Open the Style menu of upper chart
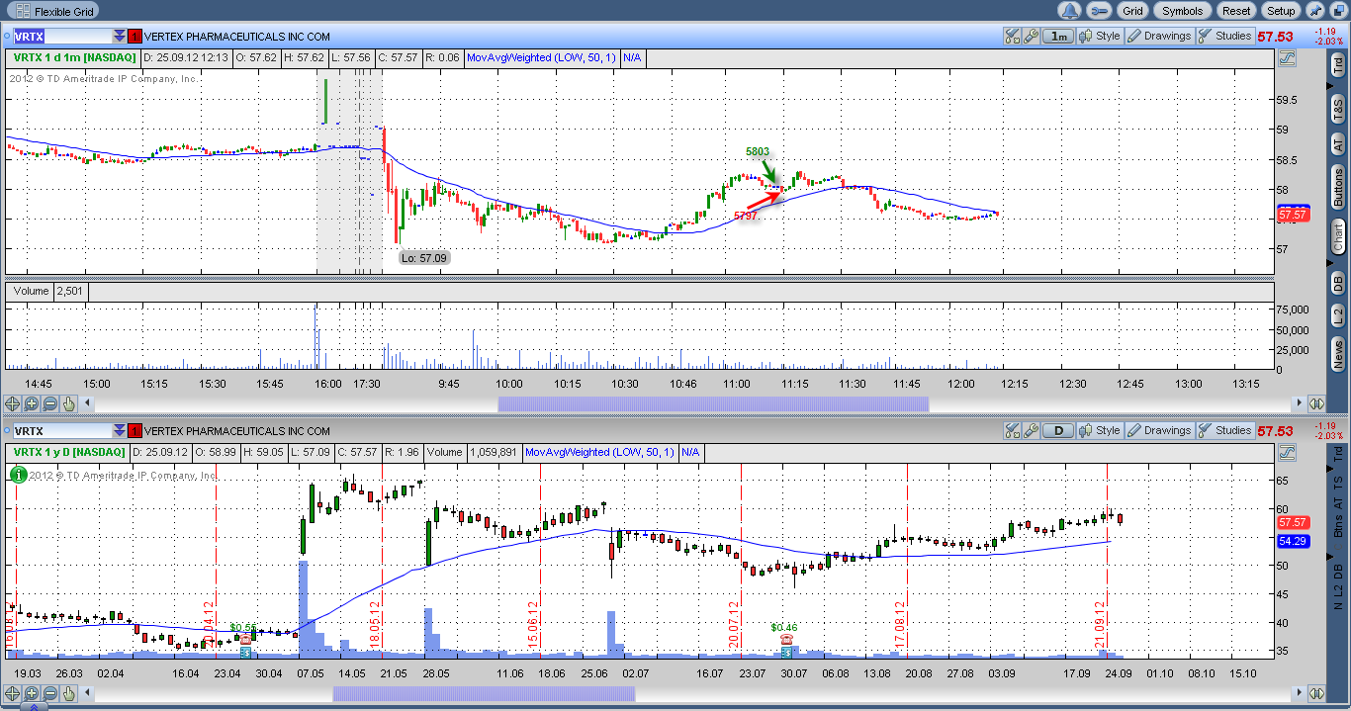This screenshot has width=1351, height=711. (1100, 37)
